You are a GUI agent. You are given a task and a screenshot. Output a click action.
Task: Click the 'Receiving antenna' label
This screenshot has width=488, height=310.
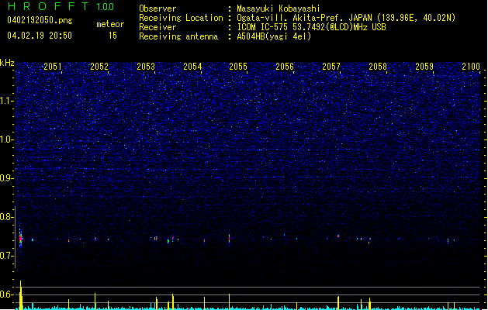point(178,36)
